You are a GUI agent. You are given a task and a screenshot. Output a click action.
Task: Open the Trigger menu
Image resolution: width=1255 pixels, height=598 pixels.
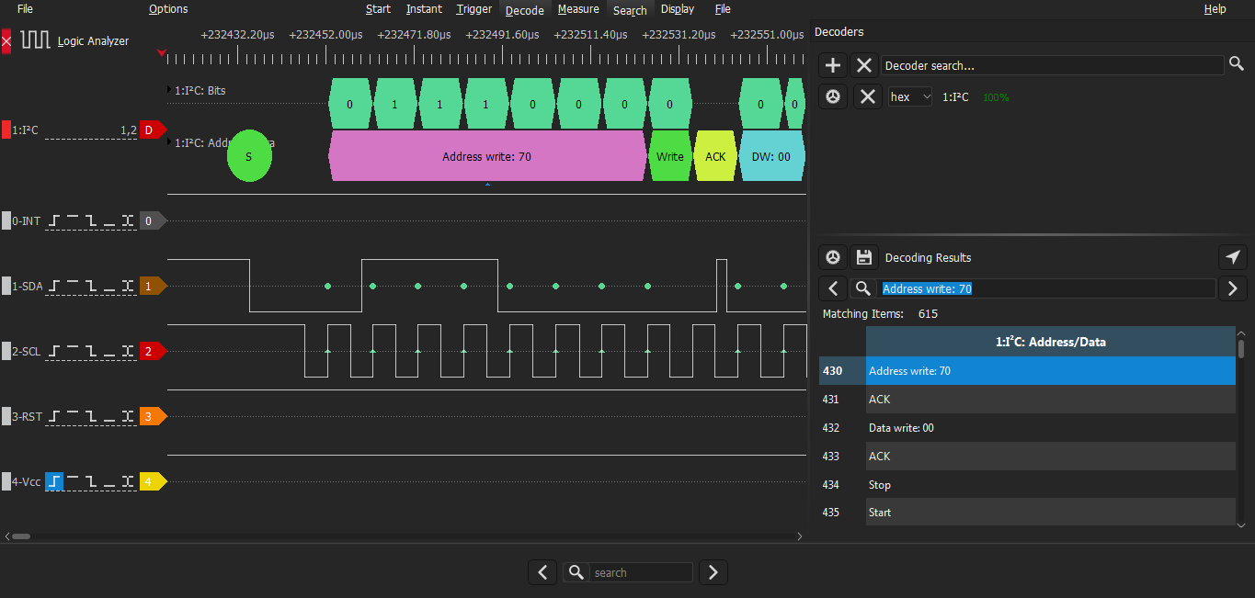(473, 9)
